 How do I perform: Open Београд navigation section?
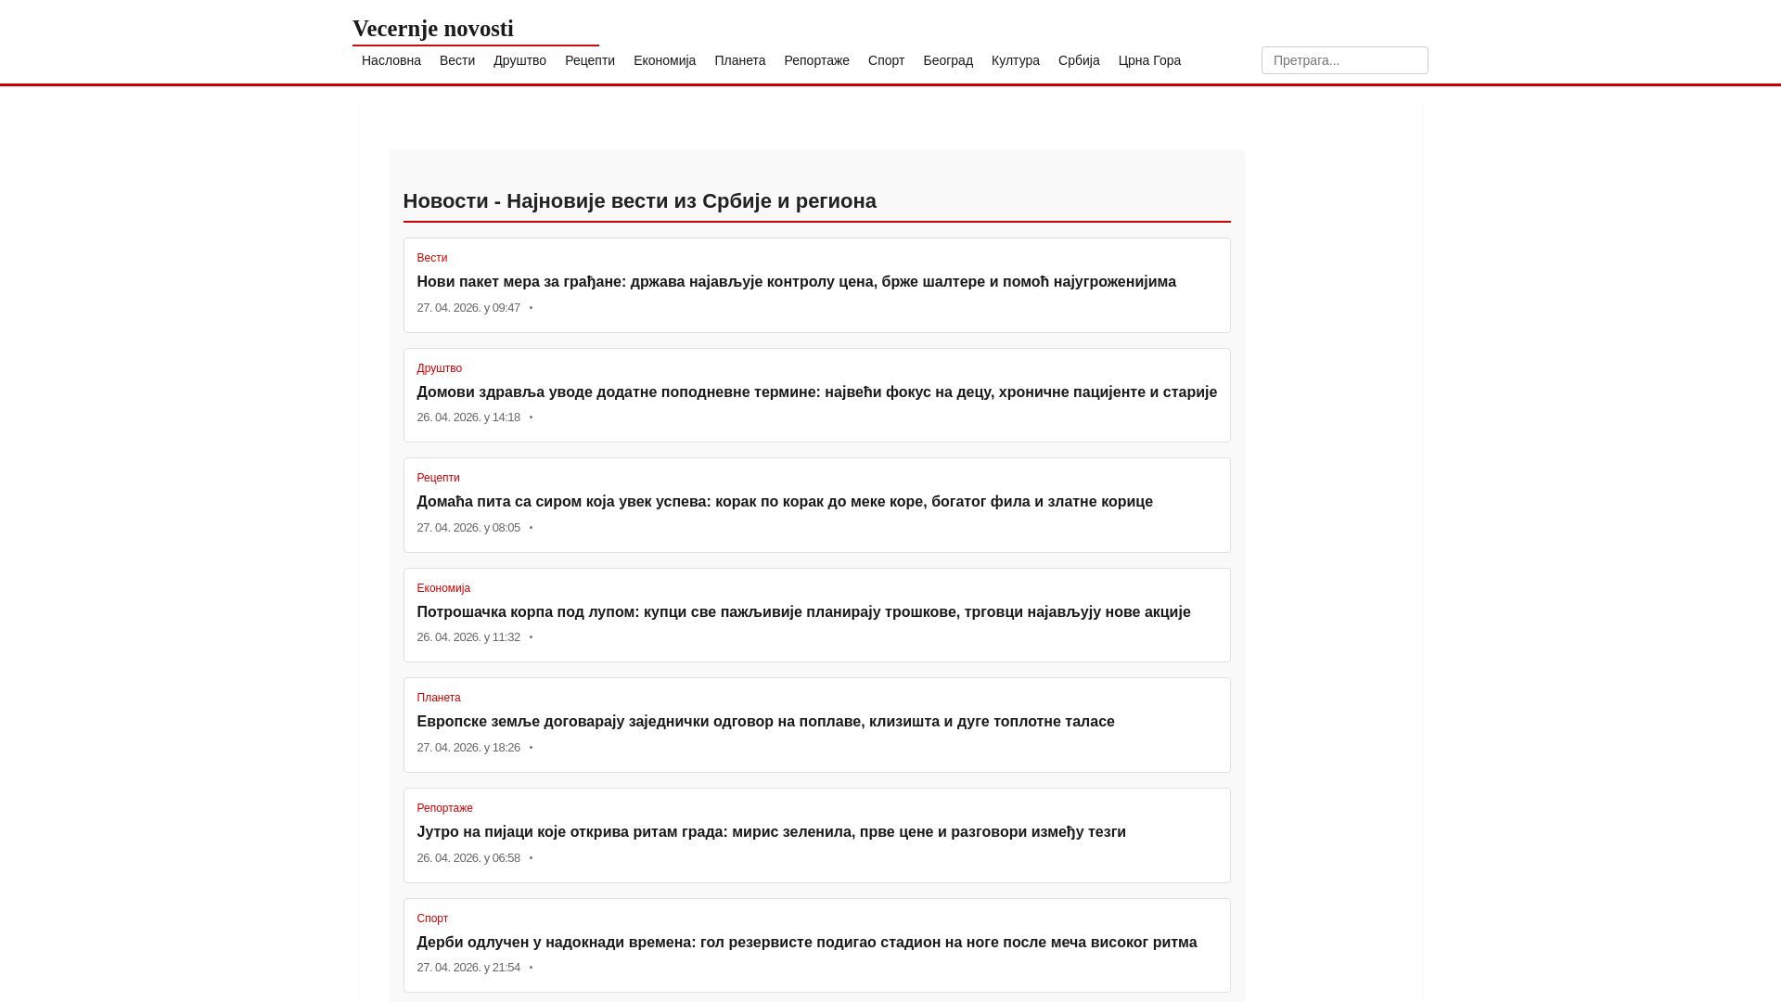click(x=948, y=60)
